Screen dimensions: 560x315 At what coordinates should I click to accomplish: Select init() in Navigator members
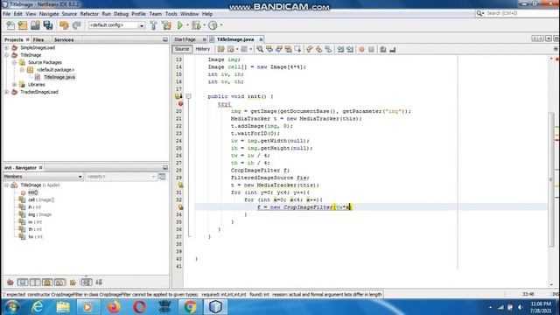coord(33,192)
